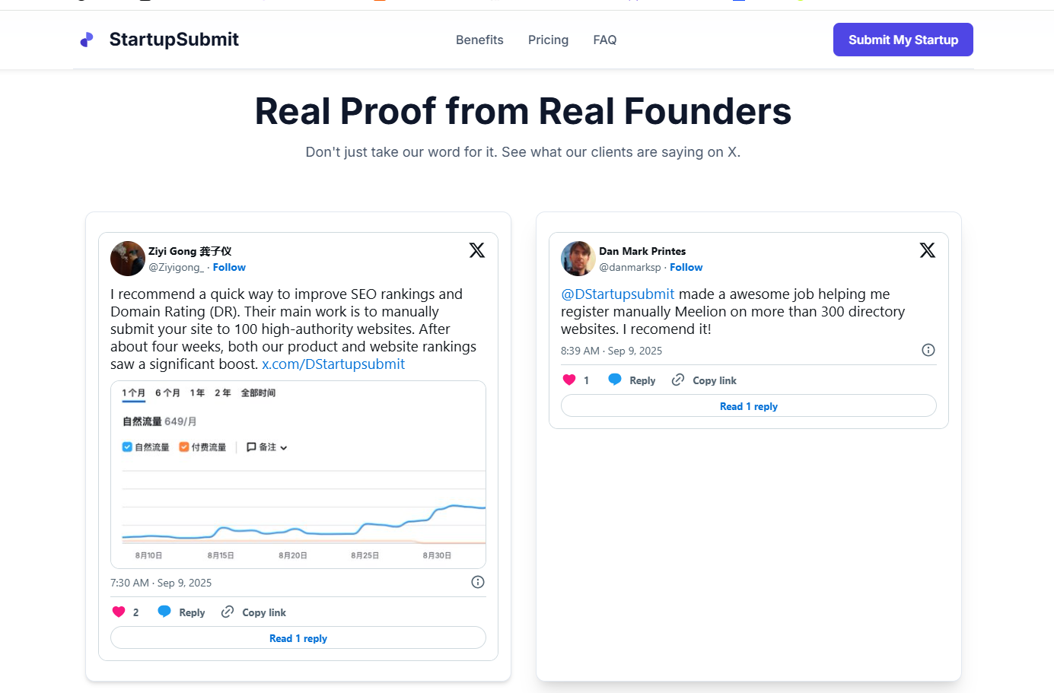Screen dimensions: 1054x693
Task: Click the X logo on Dan Mark's tweet
Action: coord(928,250)
